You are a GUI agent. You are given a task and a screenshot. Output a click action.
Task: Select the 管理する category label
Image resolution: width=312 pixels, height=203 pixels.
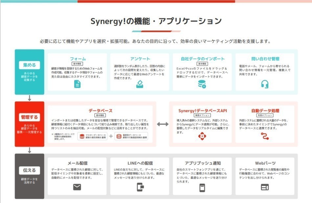coord(30,117)
